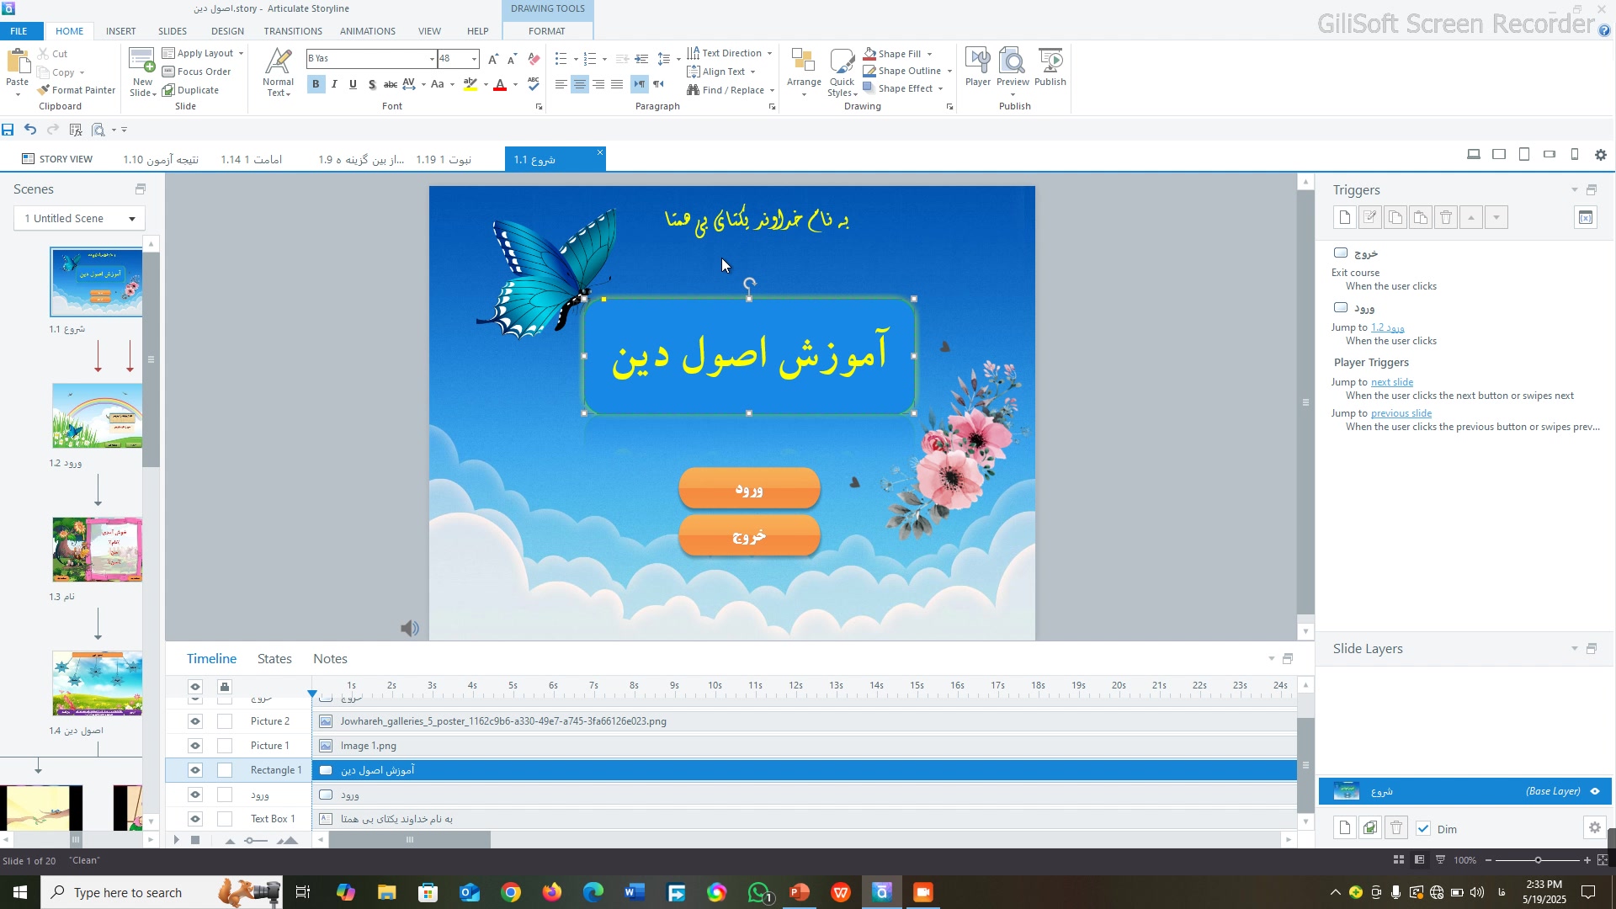Viewport: 1616px width, 909px height.
Task: Expand the Untitled Scene dropdown
Action: coord(132,219)
